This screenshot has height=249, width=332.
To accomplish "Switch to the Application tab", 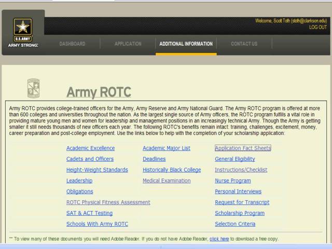I will click(x=128, y=44).
